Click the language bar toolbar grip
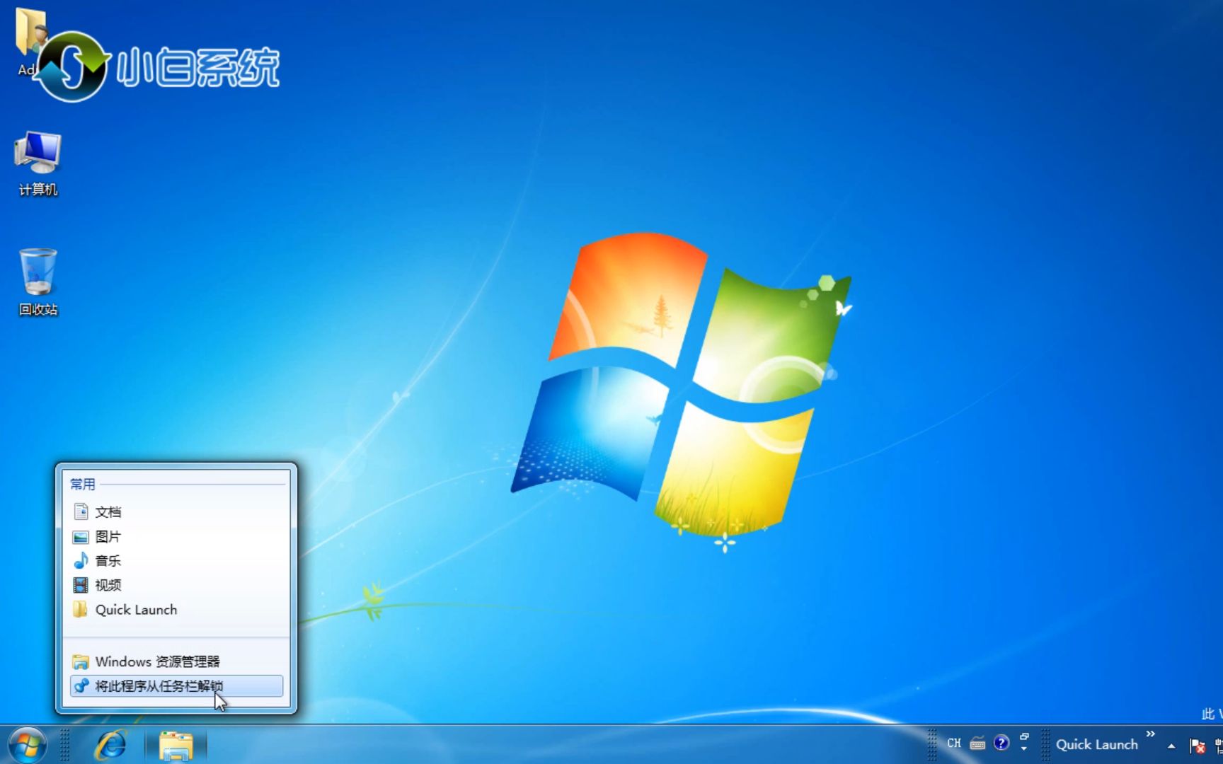This screenshot has height=764, width=1223. (932, 745)
